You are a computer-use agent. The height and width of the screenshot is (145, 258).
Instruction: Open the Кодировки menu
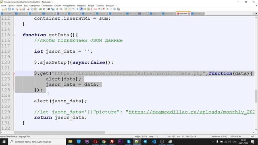click(x=35, y=6)
